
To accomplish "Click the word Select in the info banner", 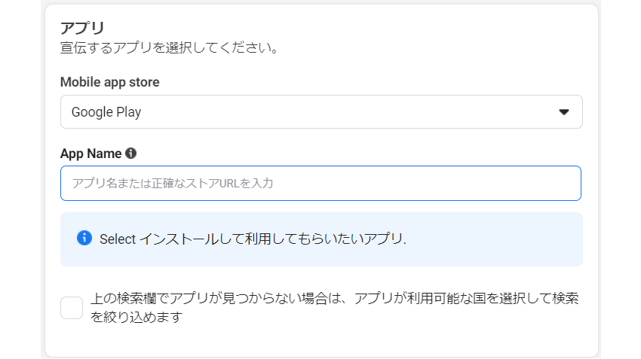I will [118, 239].
